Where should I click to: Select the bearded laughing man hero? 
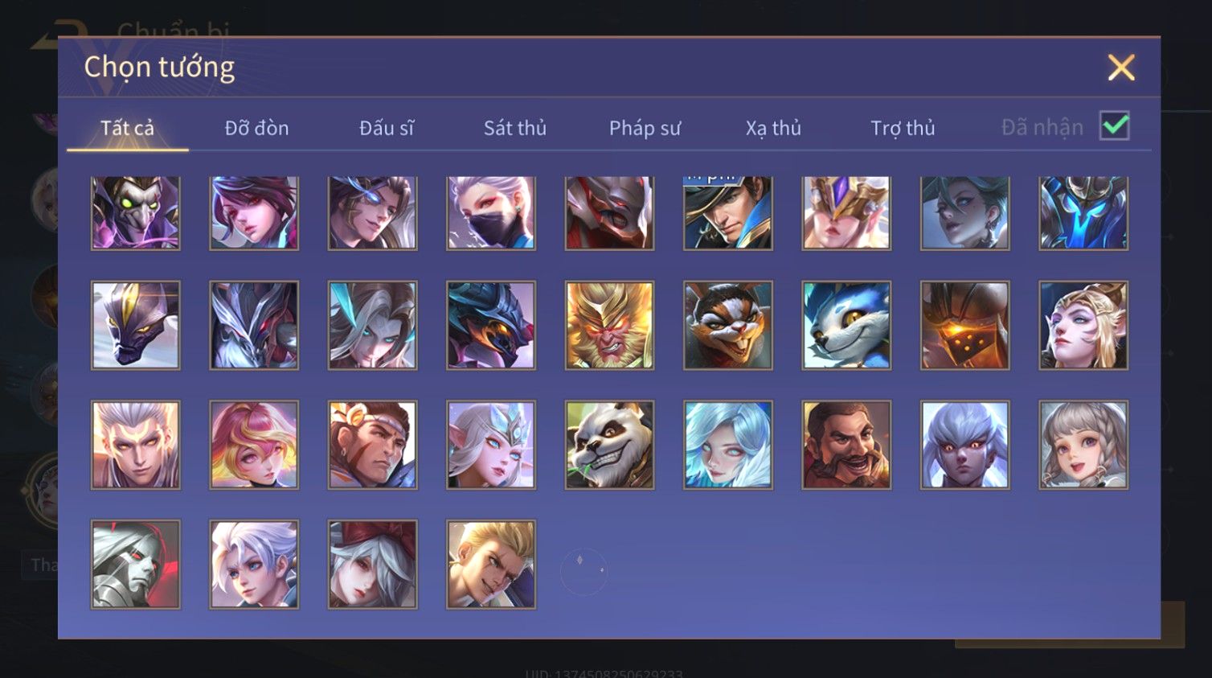point(846,445)
